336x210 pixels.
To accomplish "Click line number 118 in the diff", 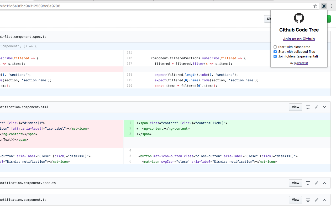I will [x=129, y=75].
